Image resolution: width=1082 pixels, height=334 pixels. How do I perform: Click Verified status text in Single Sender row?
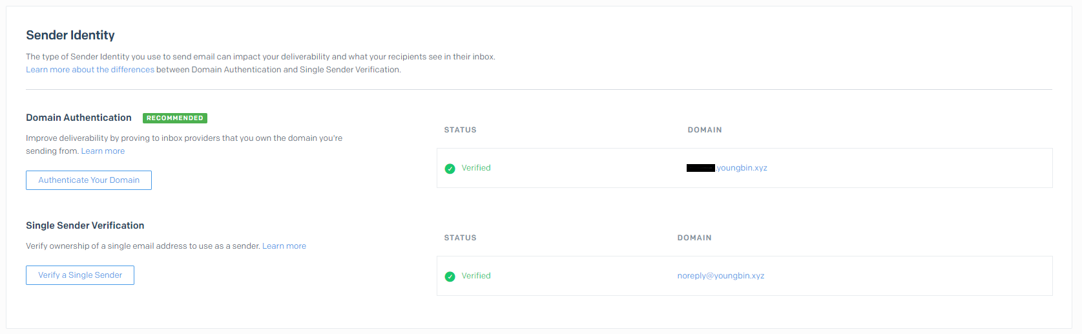(476, 276)
